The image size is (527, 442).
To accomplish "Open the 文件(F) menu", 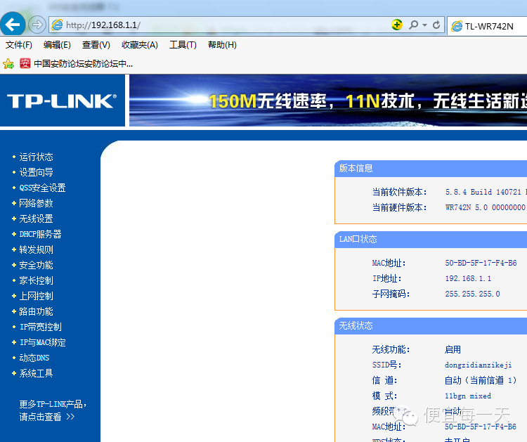I will point(19,45).
